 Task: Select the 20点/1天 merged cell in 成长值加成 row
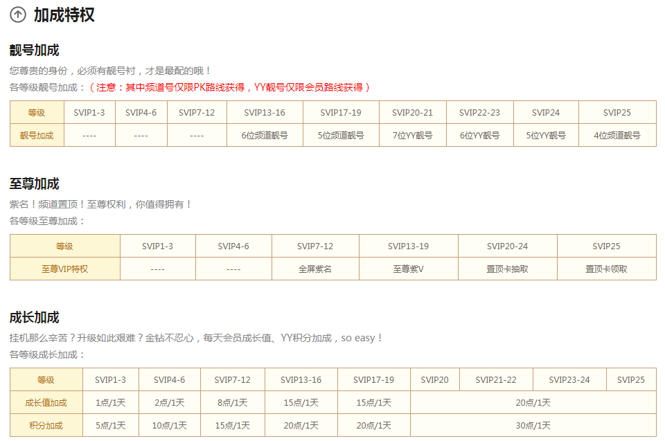pyautogui.click(x=533, y=402)
